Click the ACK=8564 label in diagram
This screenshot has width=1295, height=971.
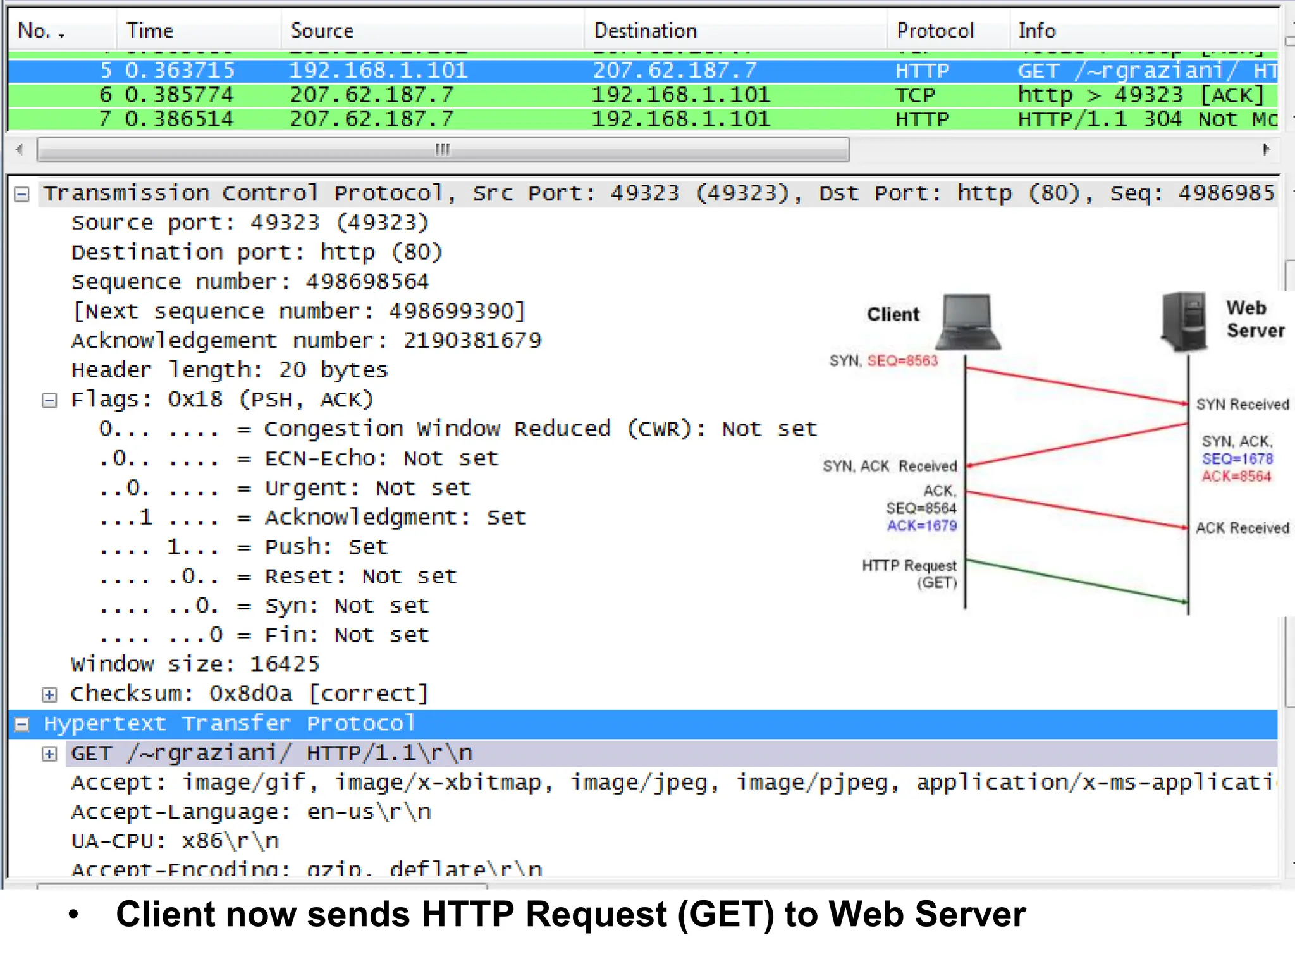1236,477
